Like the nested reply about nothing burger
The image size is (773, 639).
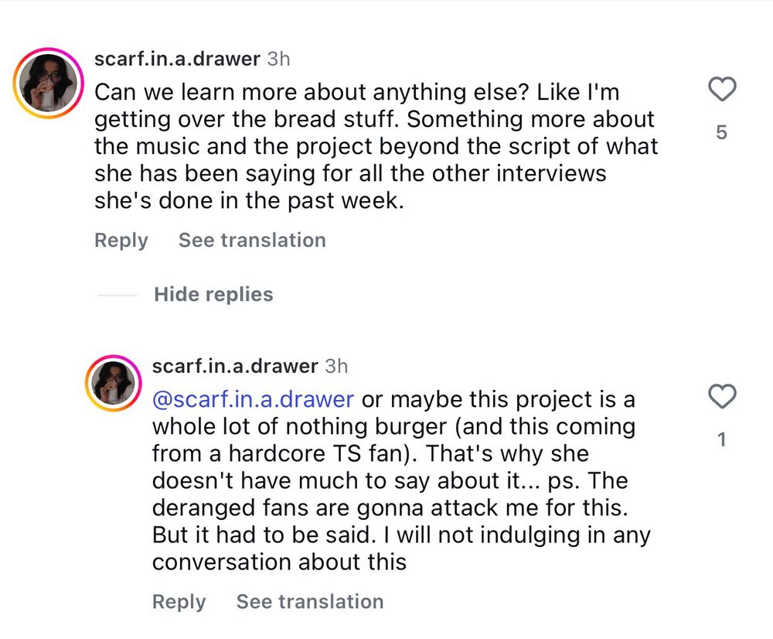coord(721,398)
